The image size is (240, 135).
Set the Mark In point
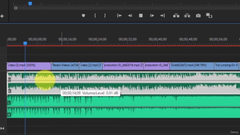pyautogui.click(x=95, y=16)
